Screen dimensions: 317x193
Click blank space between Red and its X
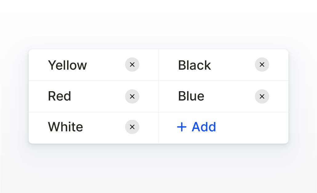tap(98, 96)
